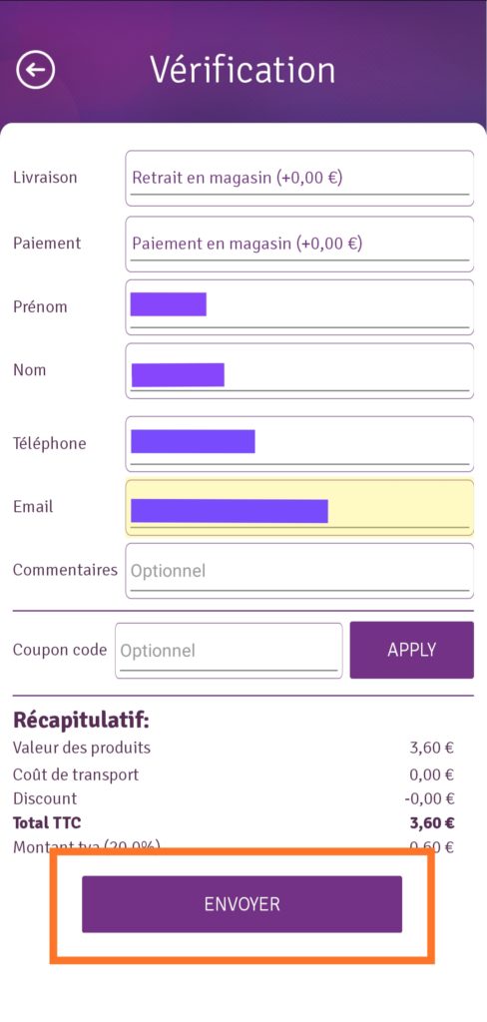The width and height of the screenshot is (487, 1022).
Task: Click the Paiement label
Action: coord(47,244)
